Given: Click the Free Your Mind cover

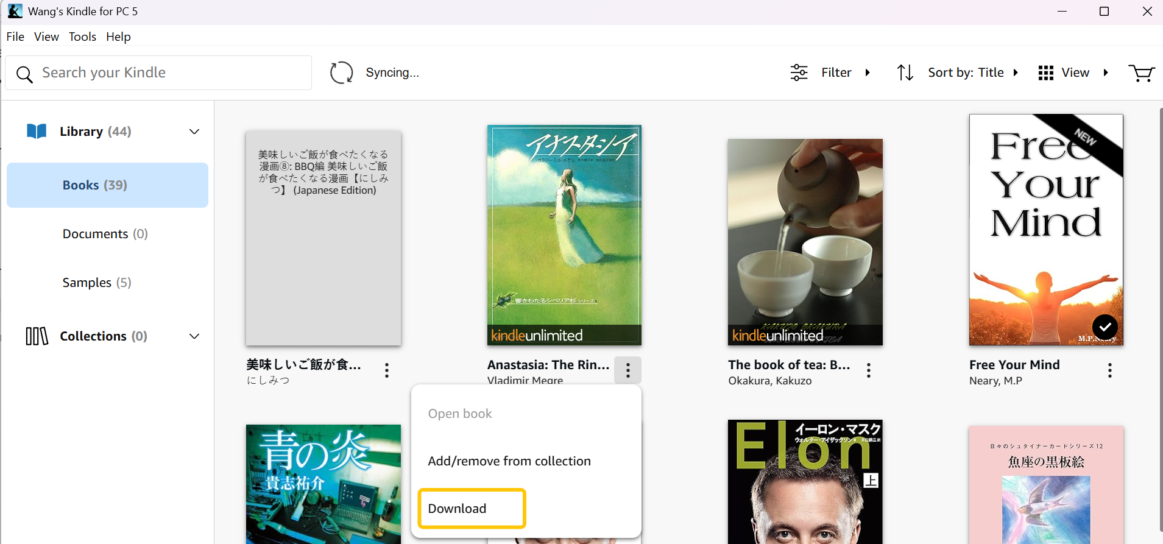Looking at the screenshot, I should [x=1046, y=230].
